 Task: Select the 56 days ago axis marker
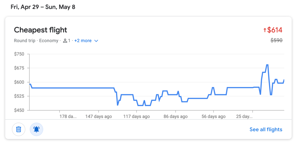click(213, 117)
